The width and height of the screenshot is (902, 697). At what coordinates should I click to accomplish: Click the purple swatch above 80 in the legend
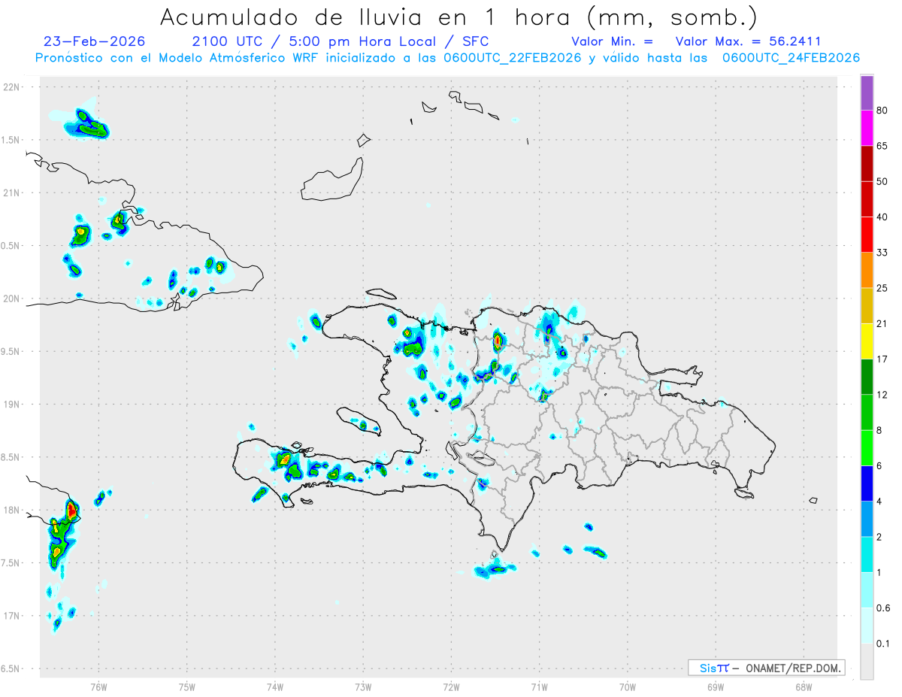(x=867, y=93)
